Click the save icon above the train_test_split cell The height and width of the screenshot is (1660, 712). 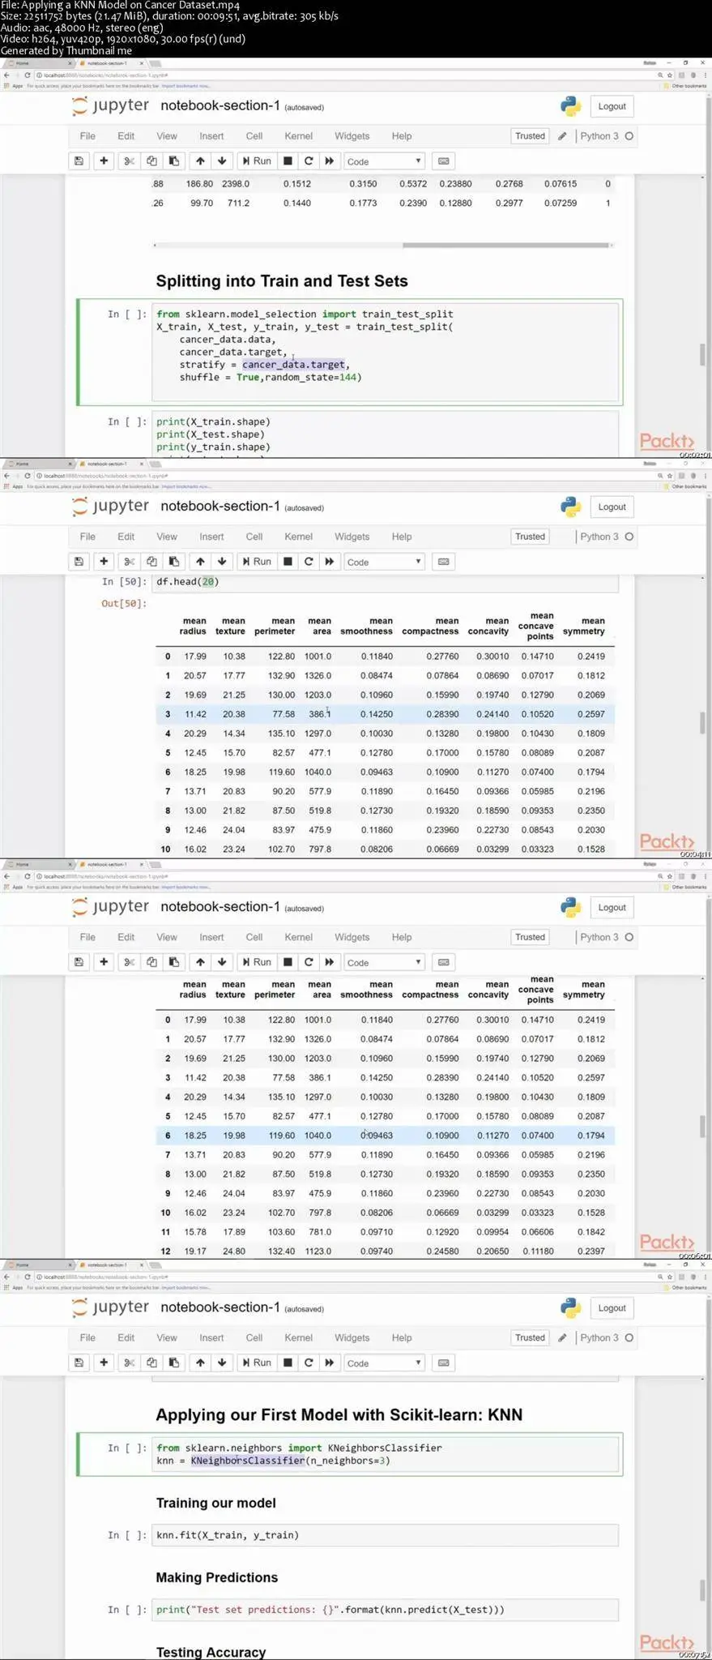click(79, 160)
